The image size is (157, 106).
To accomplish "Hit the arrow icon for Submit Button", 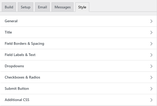I will (x=151, y=89).
